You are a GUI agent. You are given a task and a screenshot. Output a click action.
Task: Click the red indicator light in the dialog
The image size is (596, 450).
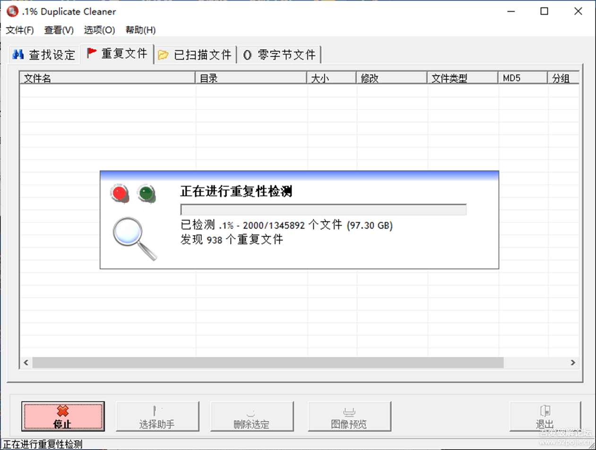(x=119, y=193)
